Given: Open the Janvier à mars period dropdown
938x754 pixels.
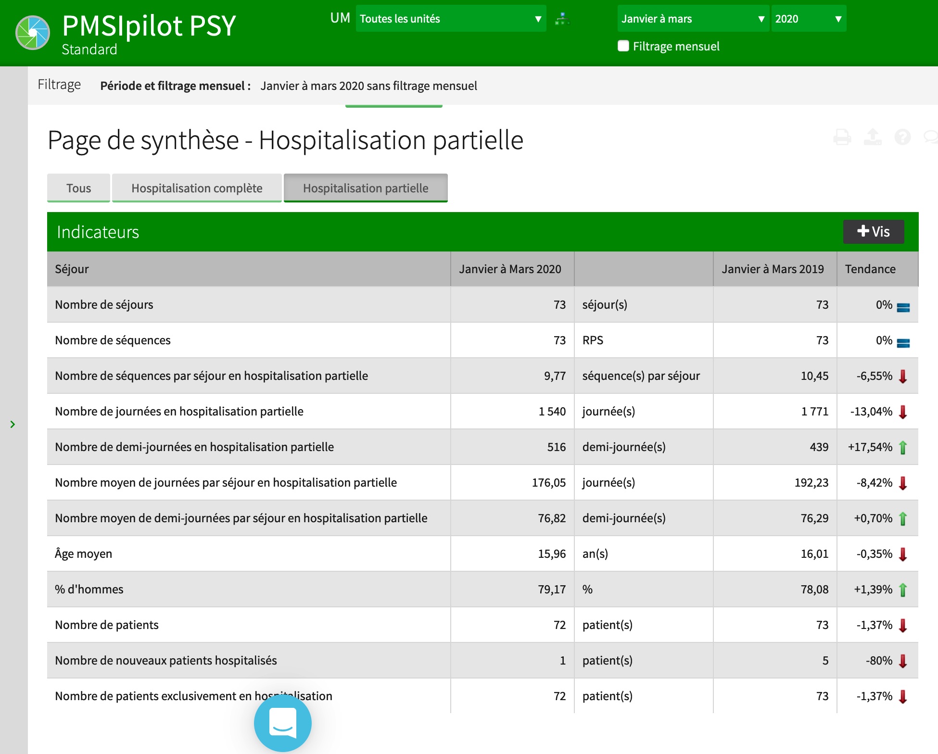Looking at the screenshot, I should pos(693,19).
